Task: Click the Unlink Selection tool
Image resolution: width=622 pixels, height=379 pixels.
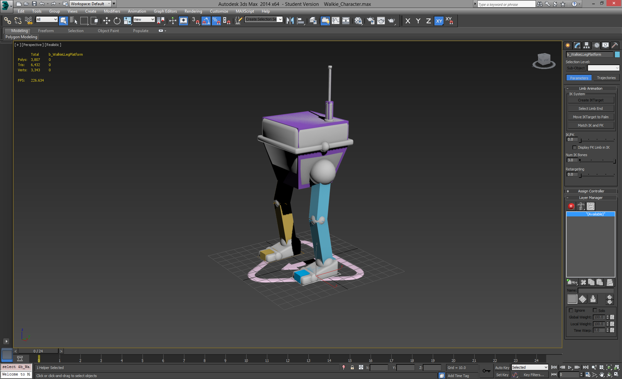Action: pyautogui.click(x=18, y=21)
